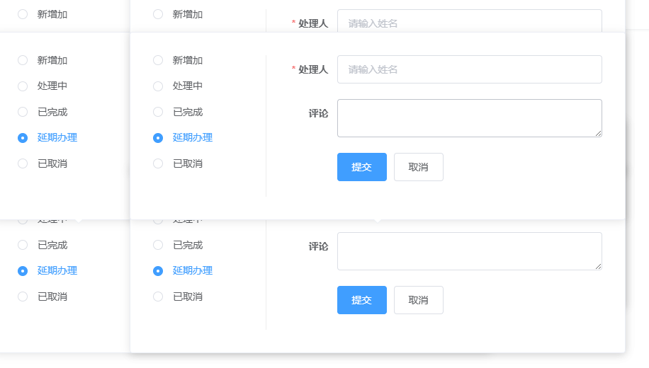This screenshot has height=368, width=649.
Task: Select 已取消 radio in front left-edge panel
Action: 23,163
